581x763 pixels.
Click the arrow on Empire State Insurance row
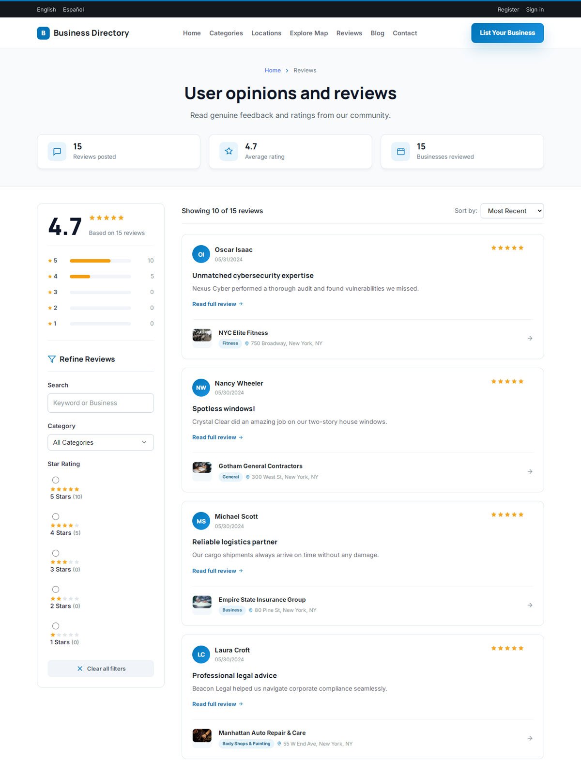pyautogui.click(x=530, y=605)
